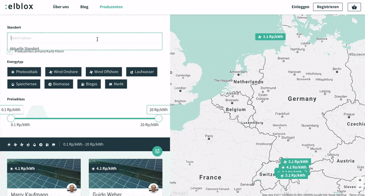Click Einloggen link

(300, 7)
